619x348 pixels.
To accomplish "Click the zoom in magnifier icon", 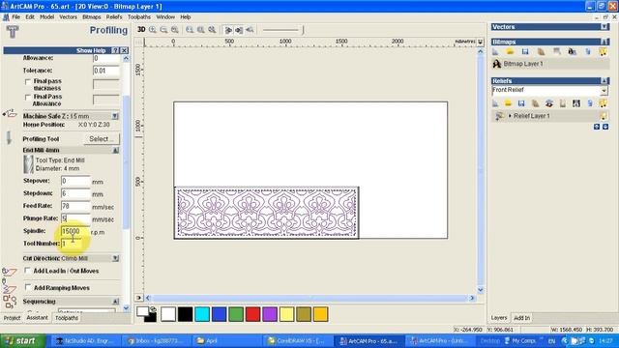I will click(153, 30).
